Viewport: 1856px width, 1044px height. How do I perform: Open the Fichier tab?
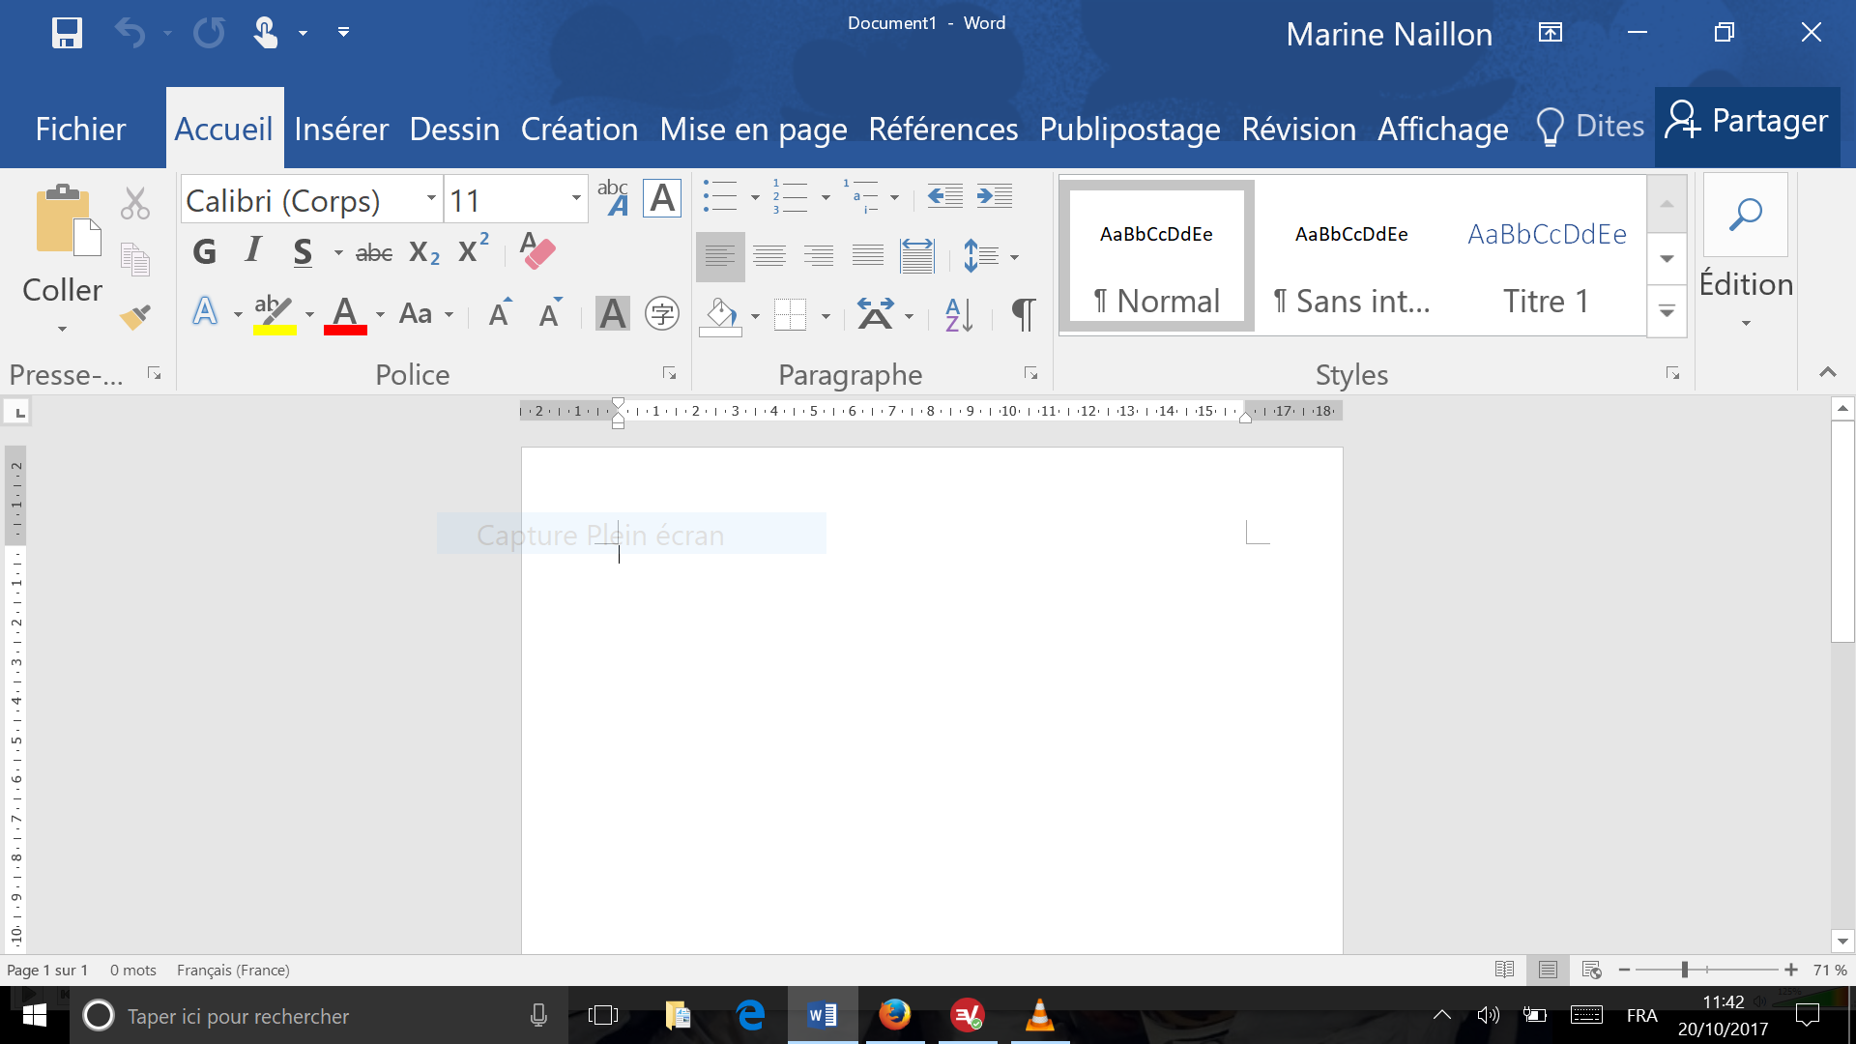(80, 129)
